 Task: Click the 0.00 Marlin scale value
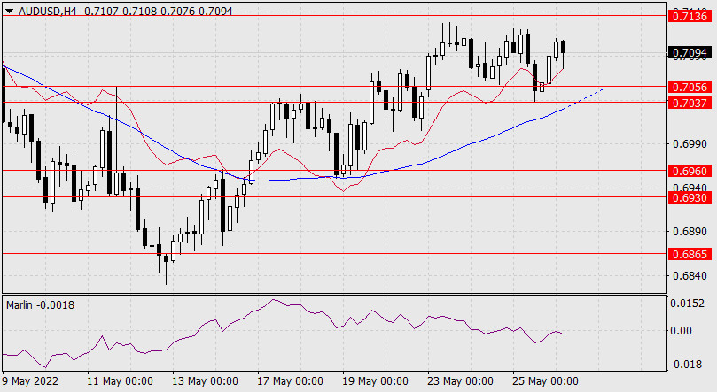[681, 330]
